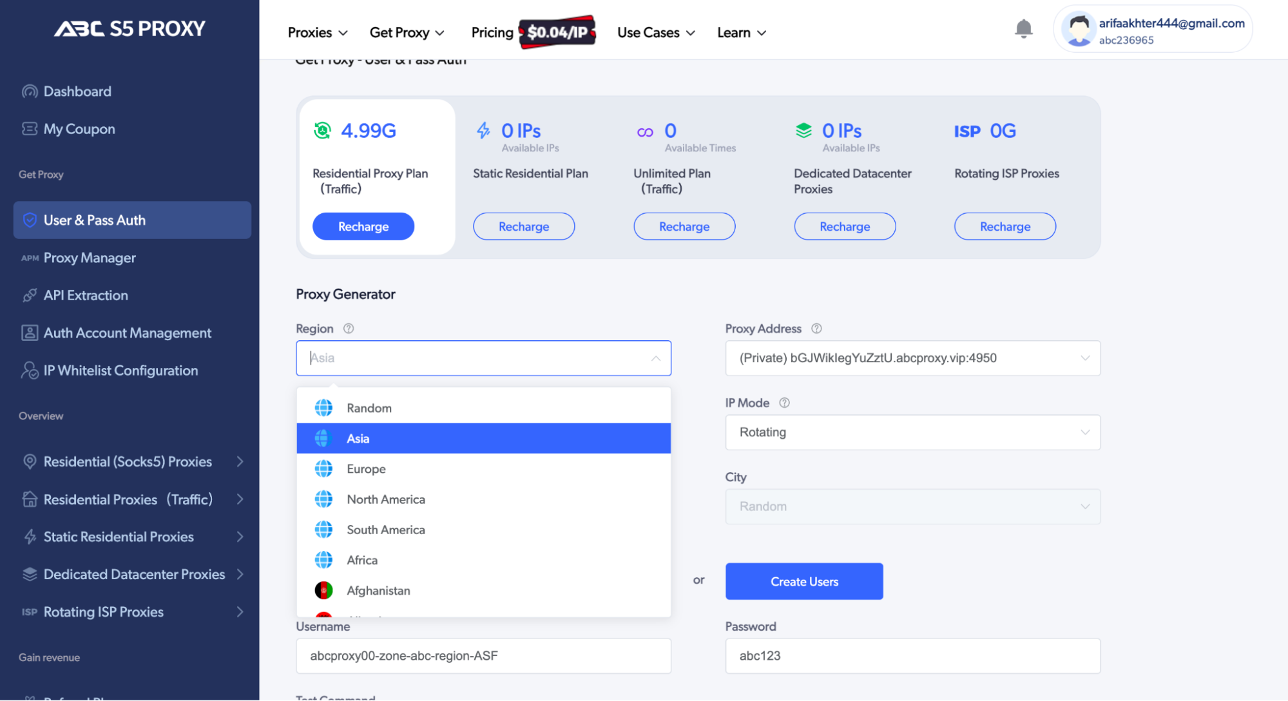Click the Create Users button
The width and height of the screenshot is (1288, 701).
(804, 582)
